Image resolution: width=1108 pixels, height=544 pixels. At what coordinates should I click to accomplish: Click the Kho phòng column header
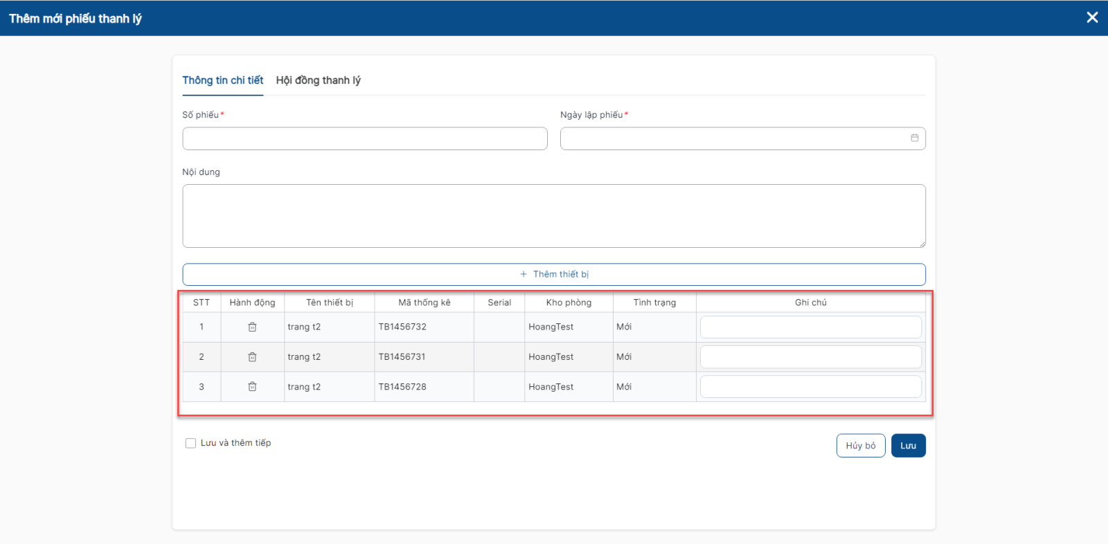click(569, 302)
